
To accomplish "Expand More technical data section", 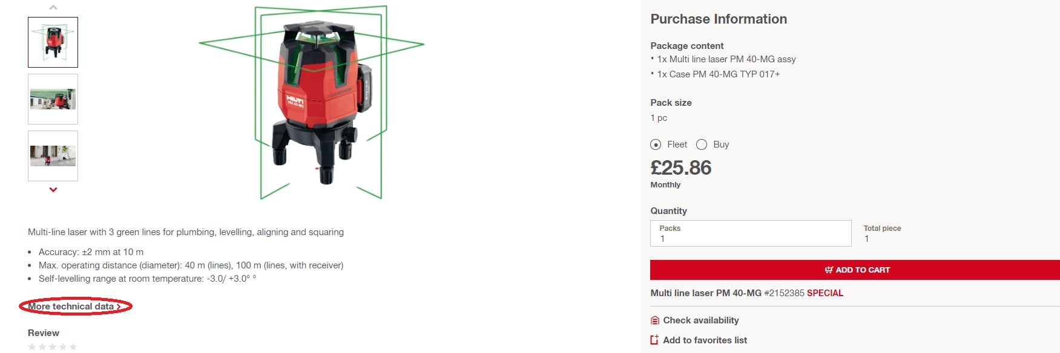I will click(72, 306).
